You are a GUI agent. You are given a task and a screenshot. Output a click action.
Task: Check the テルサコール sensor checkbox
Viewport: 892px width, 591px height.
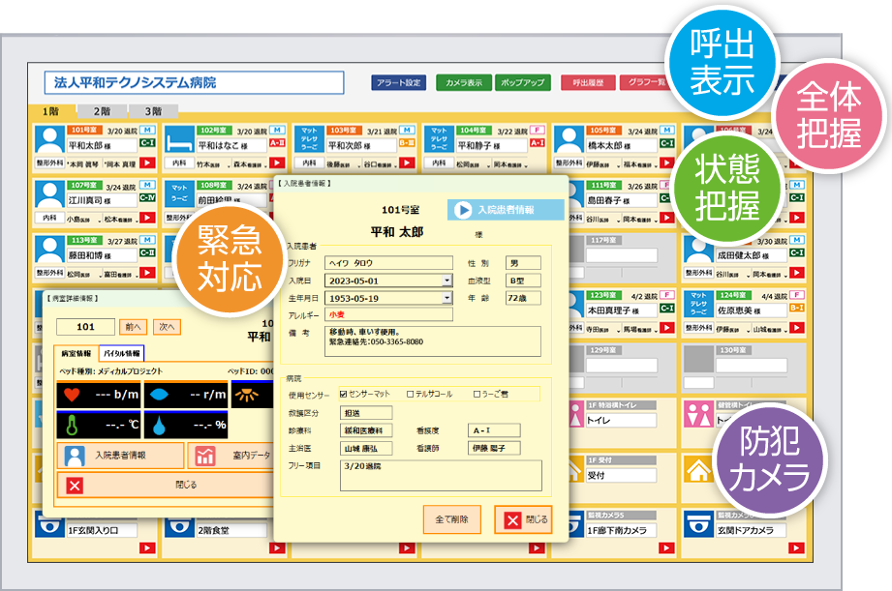click(x=411, y=395)
